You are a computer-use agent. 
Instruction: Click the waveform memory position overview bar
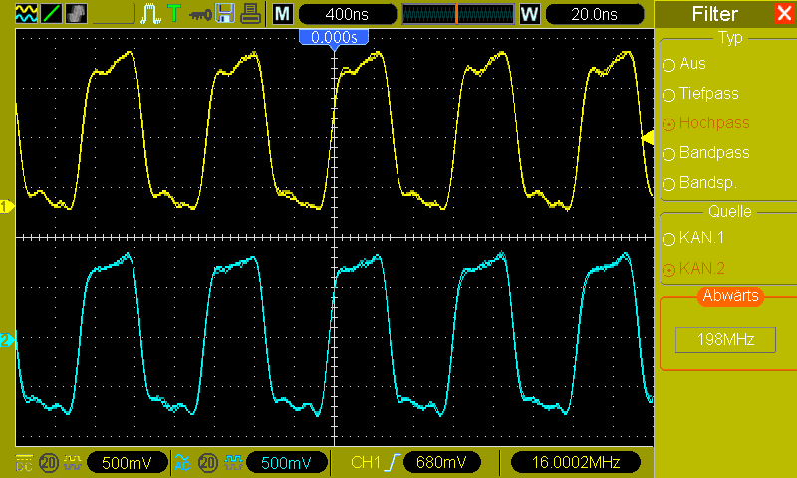click(458, 14)
